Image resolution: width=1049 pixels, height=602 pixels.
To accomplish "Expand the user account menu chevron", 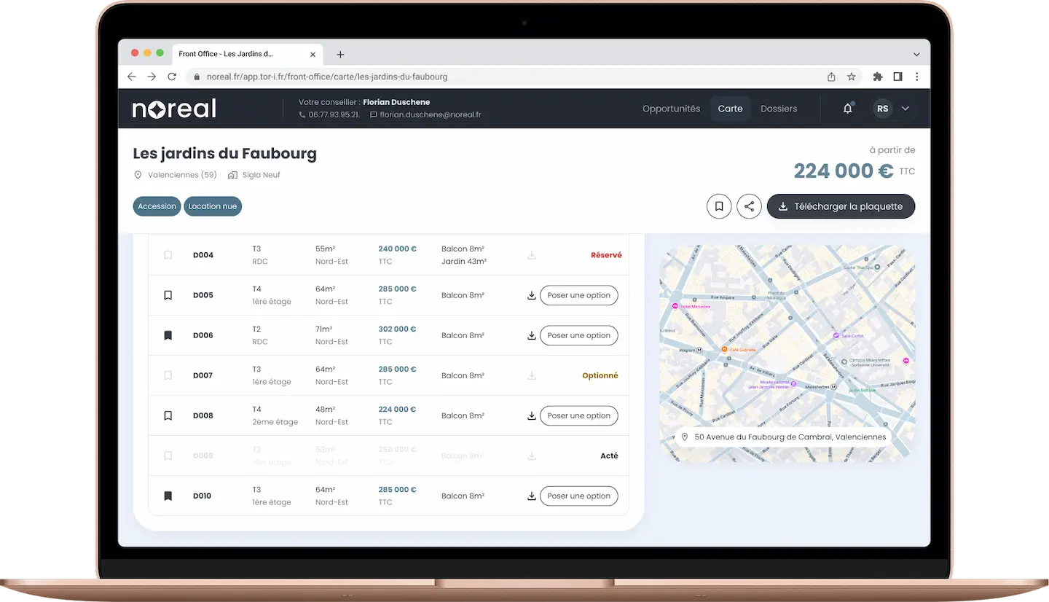I will [905, 109].
